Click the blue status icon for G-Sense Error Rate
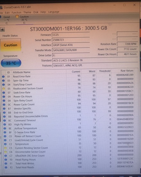141x177 pixels. 5,132
